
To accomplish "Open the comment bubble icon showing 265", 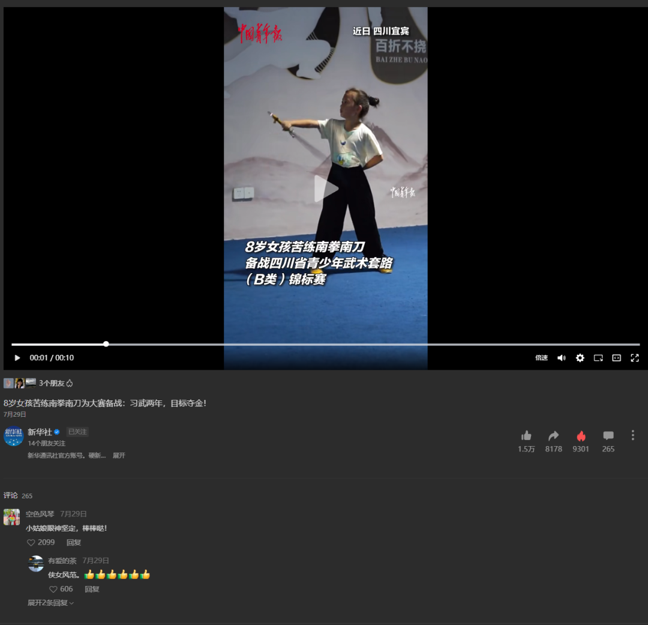I will click(608, 435).
